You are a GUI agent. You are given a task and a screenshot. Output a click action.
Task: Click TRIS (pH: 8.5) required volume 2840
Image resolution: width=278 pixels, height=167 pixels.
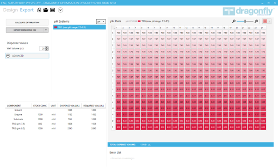click(94, 128)
